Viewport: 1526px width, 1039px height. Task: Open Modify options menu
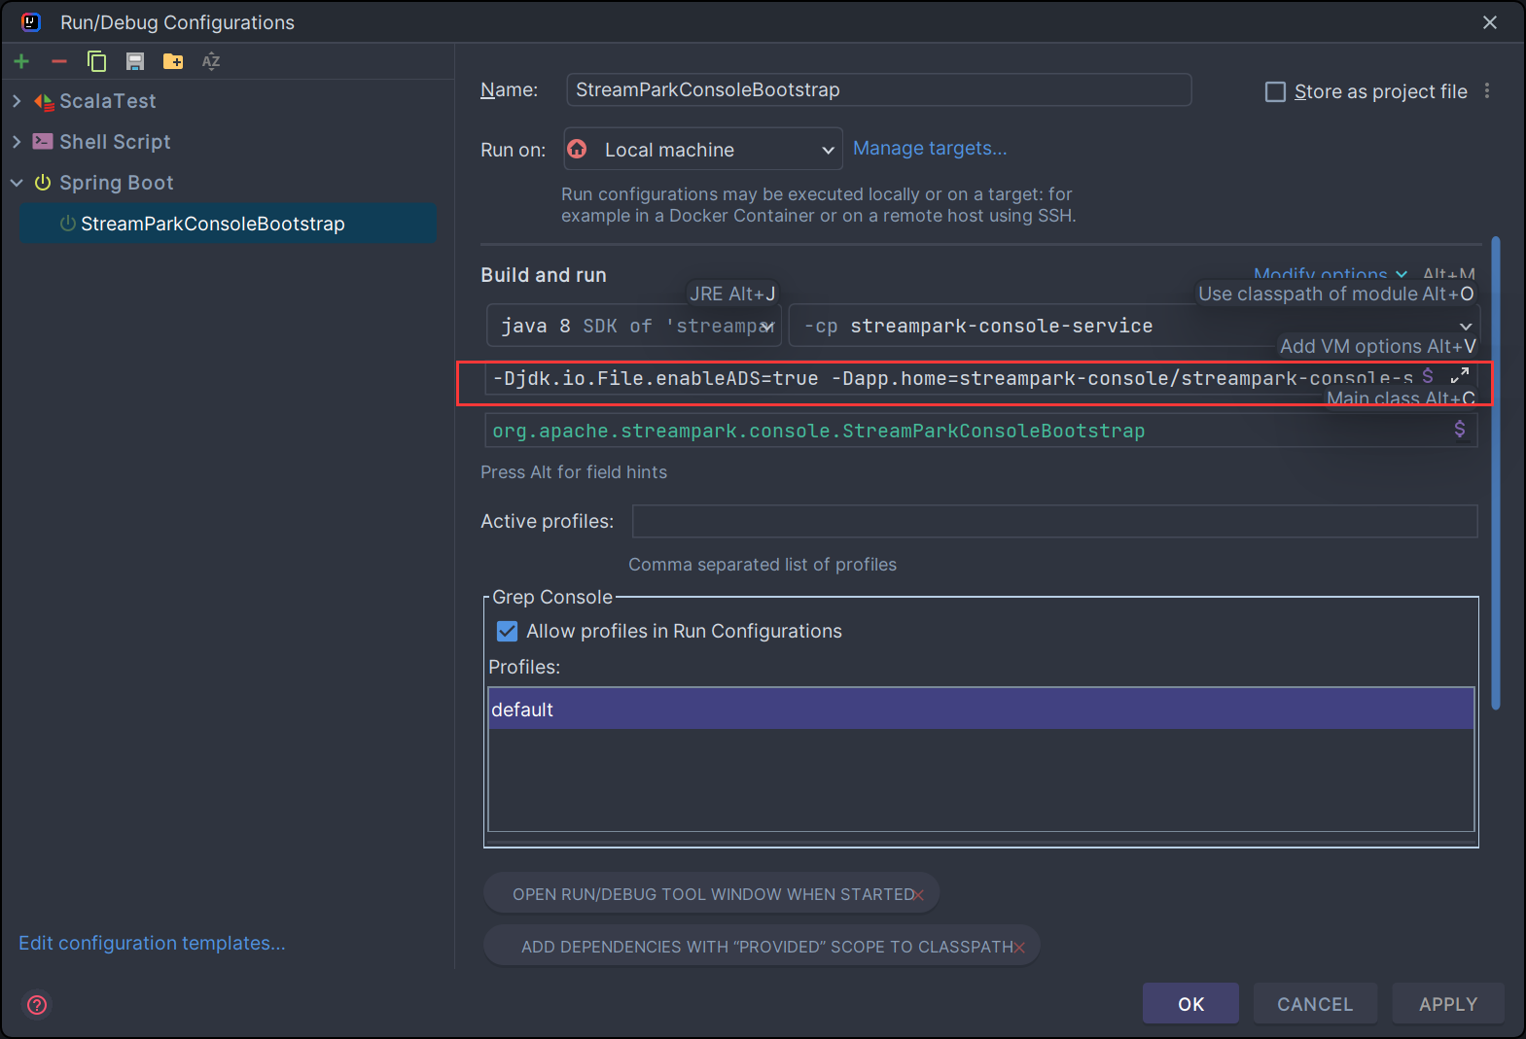point(1329,274)
